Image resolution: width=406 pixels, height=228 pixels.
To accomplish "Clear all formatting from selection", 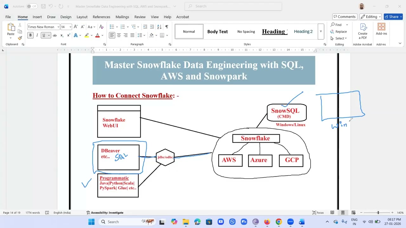I will 101,27.
